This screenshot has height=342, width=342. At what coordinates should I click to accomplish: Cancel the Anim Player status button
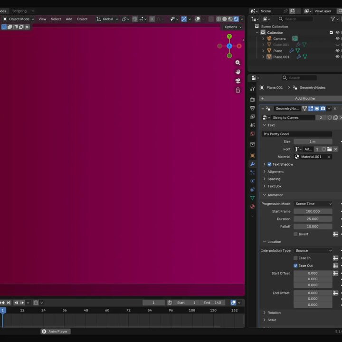coord(44,332)
